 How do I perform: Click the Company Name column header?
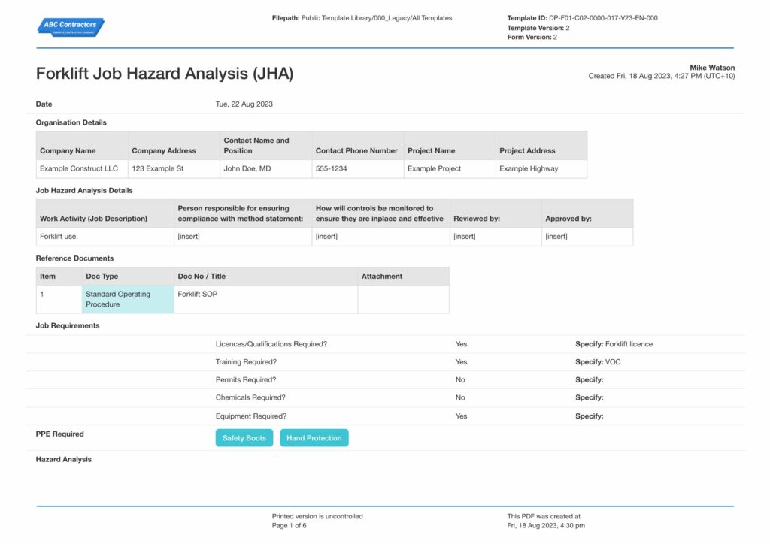pyautogui.click(x=82, y=146)
